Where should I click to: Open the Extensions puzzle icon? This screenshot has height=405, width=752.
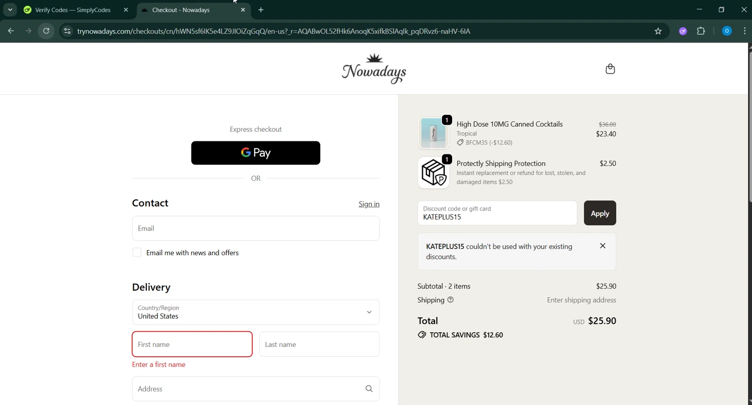701,31
